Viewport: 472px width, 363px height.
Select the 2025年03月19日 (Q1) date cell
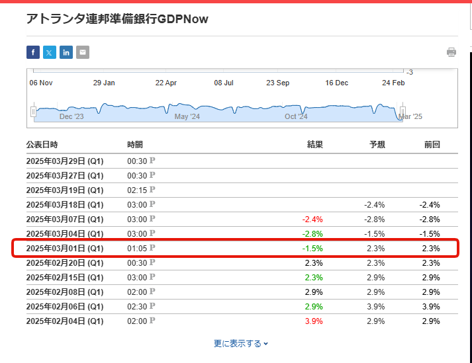(65, 190)
